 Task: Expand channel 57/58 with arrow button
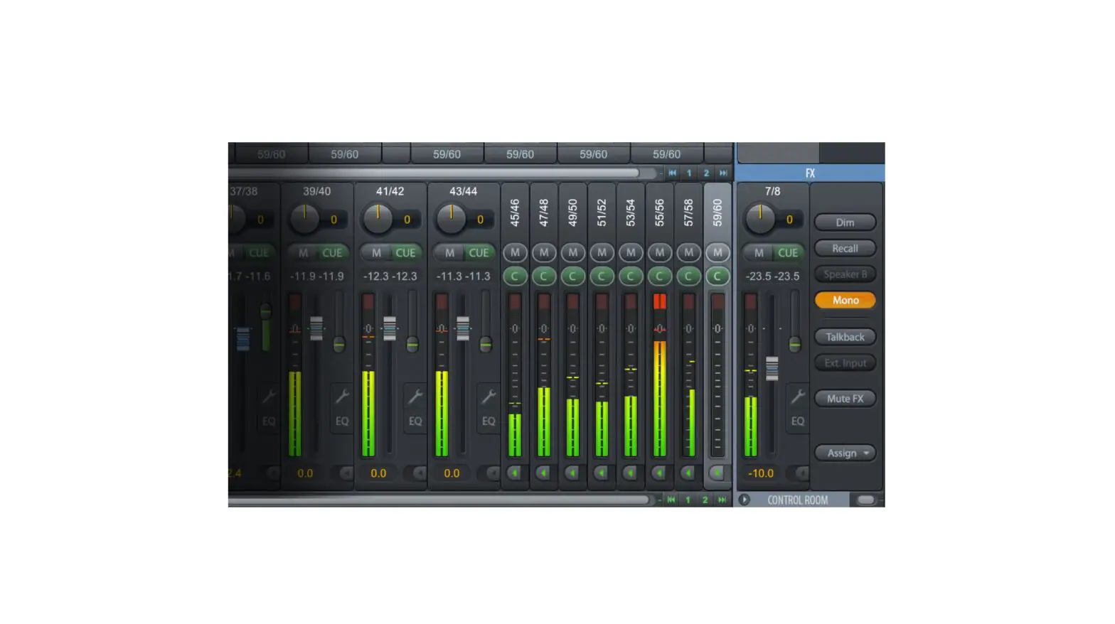click(x=688, y=473)
